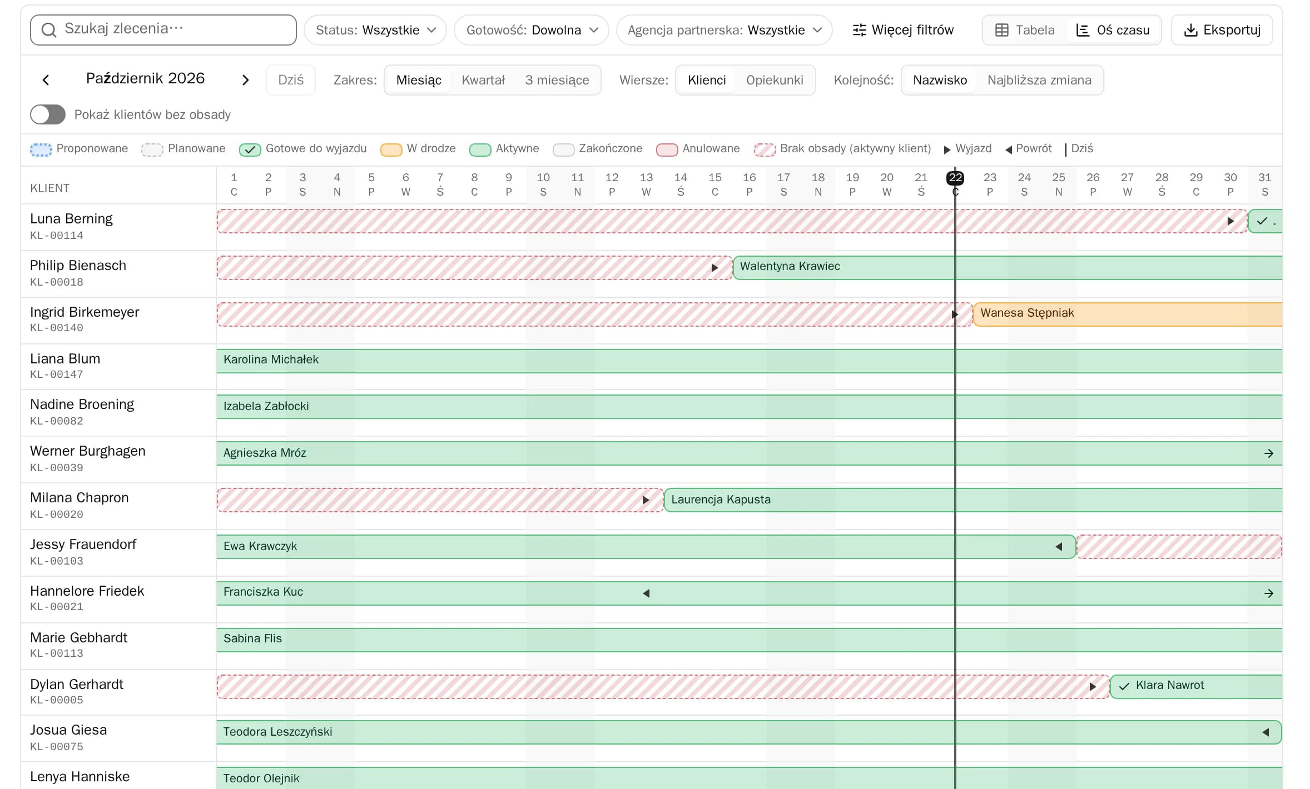
Task: Click the ready checkmark on Klara Nawrot bar
Action: (1124, 686)
